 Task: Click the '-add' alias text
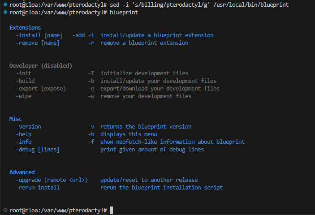78,35
